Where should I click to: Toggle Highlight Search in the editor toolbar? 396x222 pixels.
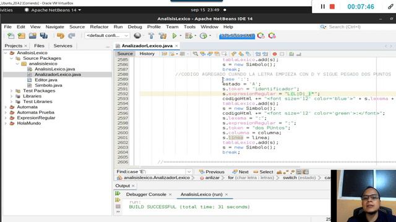pos(217,54)
